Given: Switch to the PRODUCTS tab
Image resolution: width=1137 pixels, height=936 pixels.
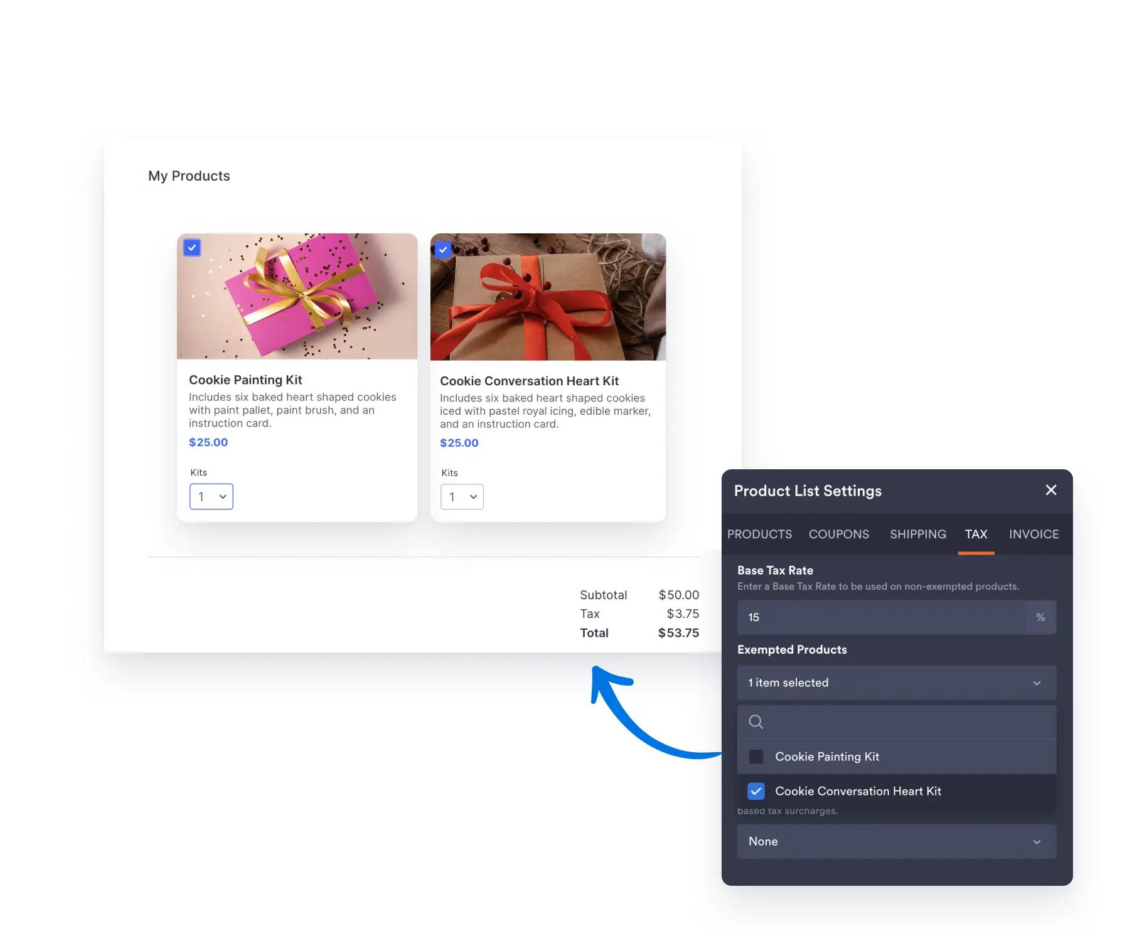Looking at the screenshot, I should click(759, 534).
